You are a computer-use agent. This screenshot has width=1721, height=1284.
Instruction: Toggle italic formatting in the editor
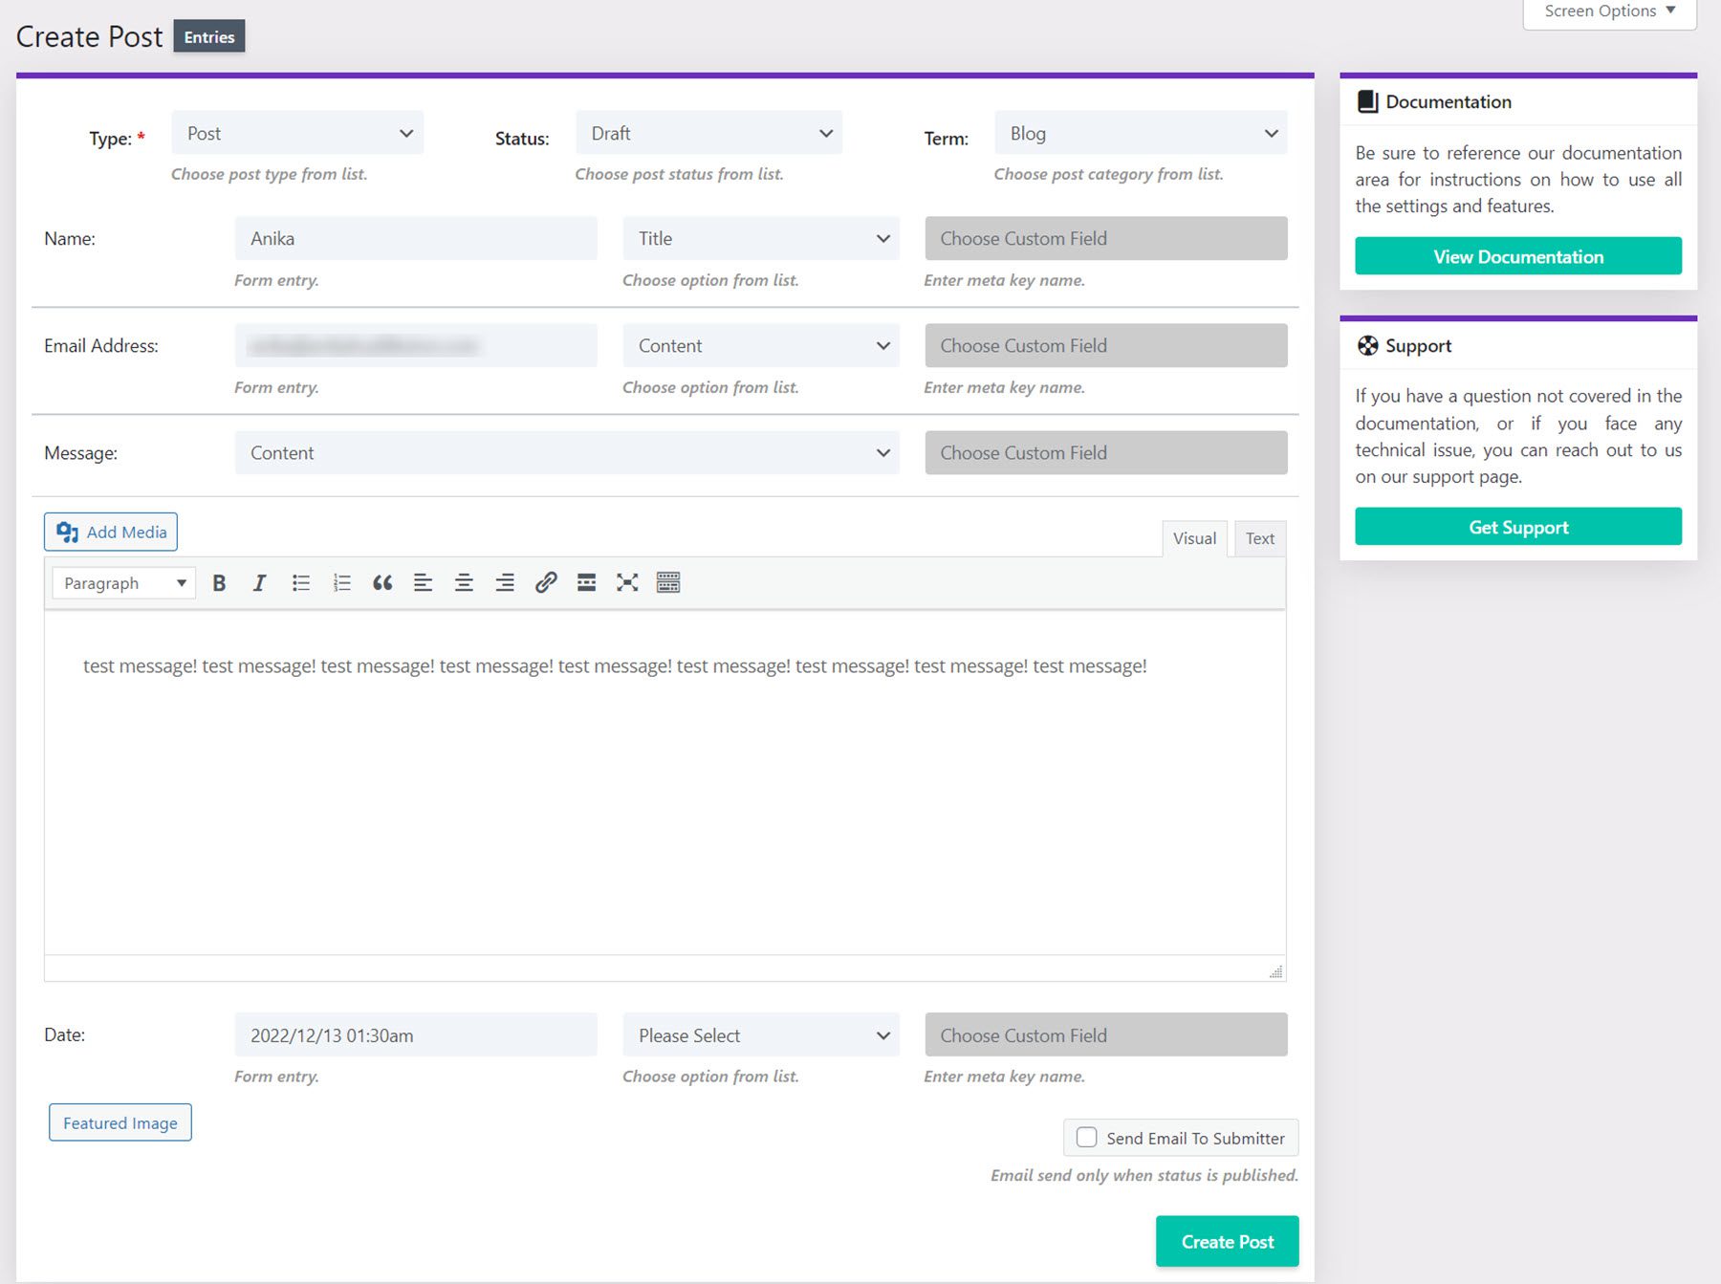click(259, 582)
